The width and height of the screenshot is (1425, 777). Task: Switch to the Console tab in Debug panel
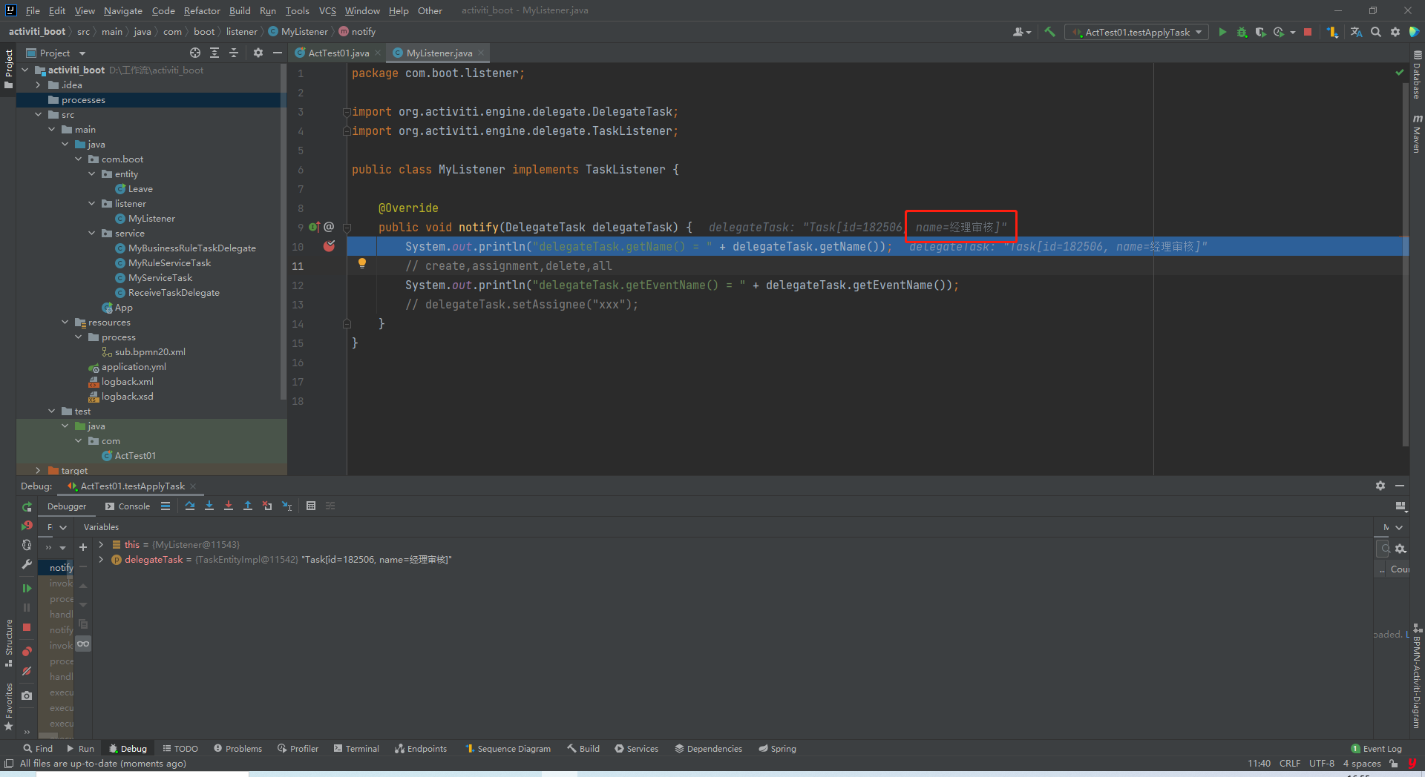[128, 506]
